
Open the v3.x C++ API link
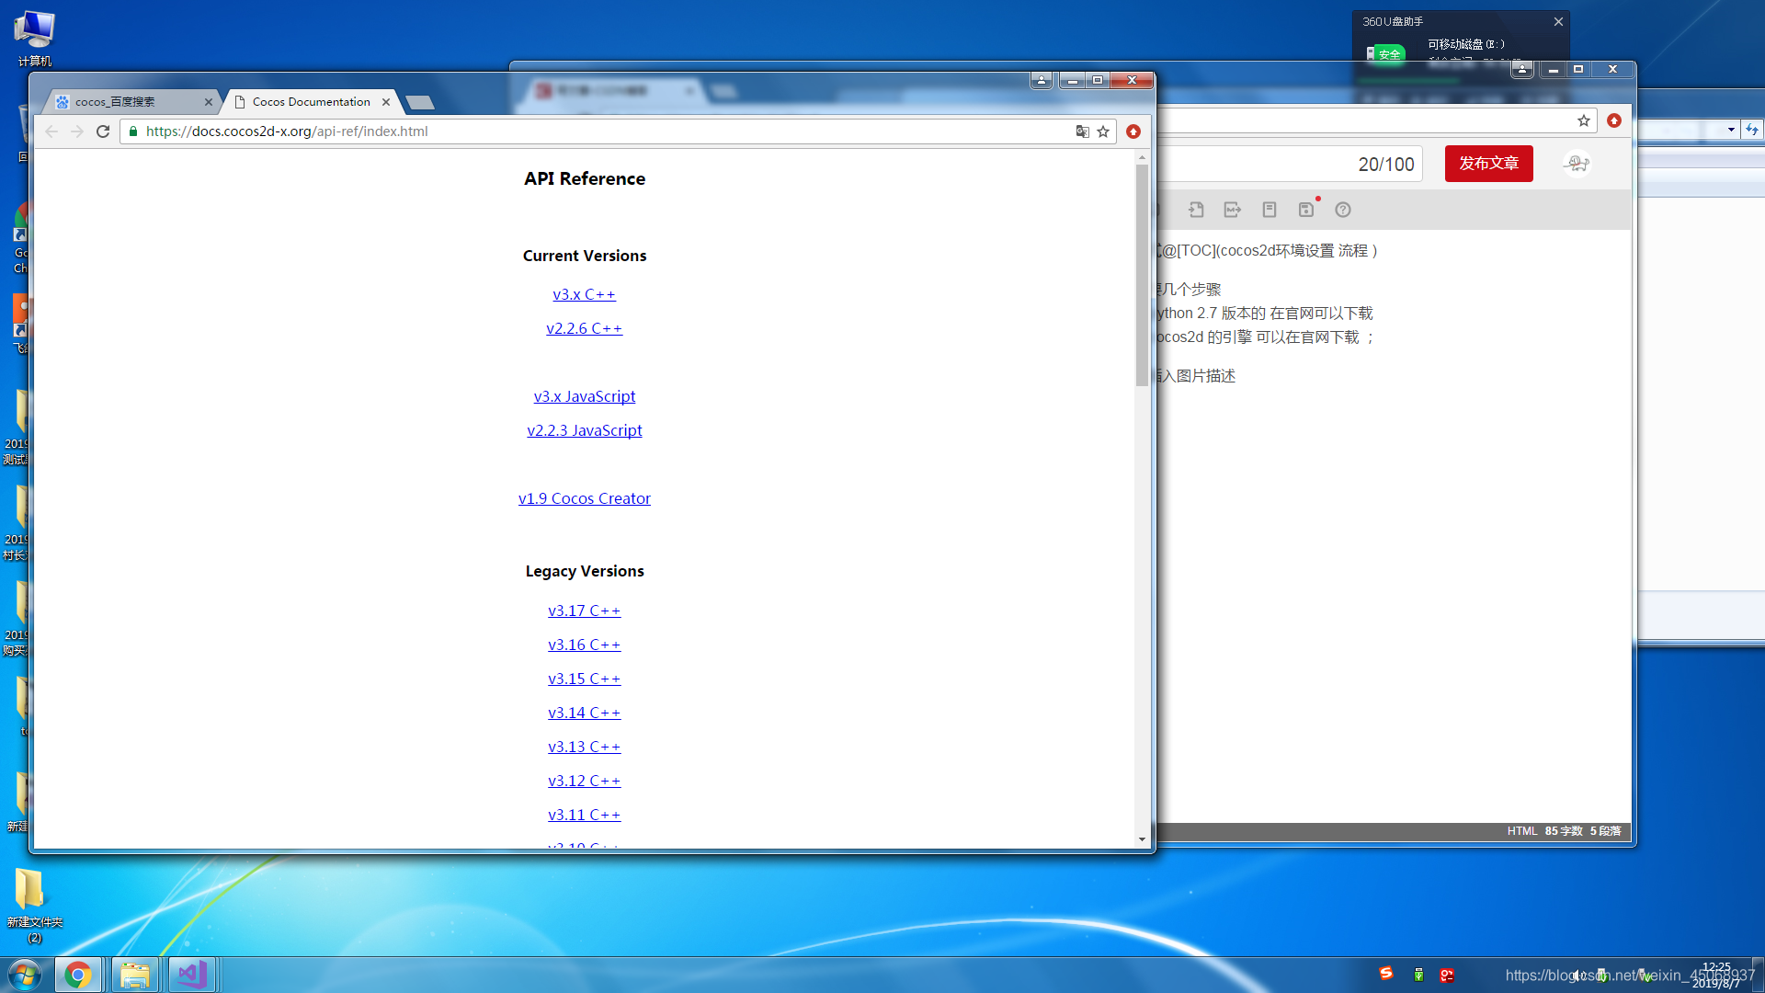point(584,294)
